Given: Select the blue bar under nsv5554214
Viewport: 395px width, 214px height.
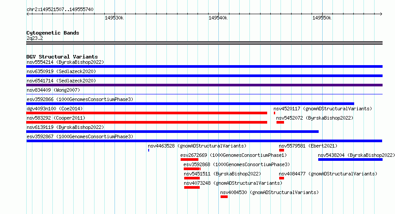Looking at the screenshot, I should [x=204, y=66].
